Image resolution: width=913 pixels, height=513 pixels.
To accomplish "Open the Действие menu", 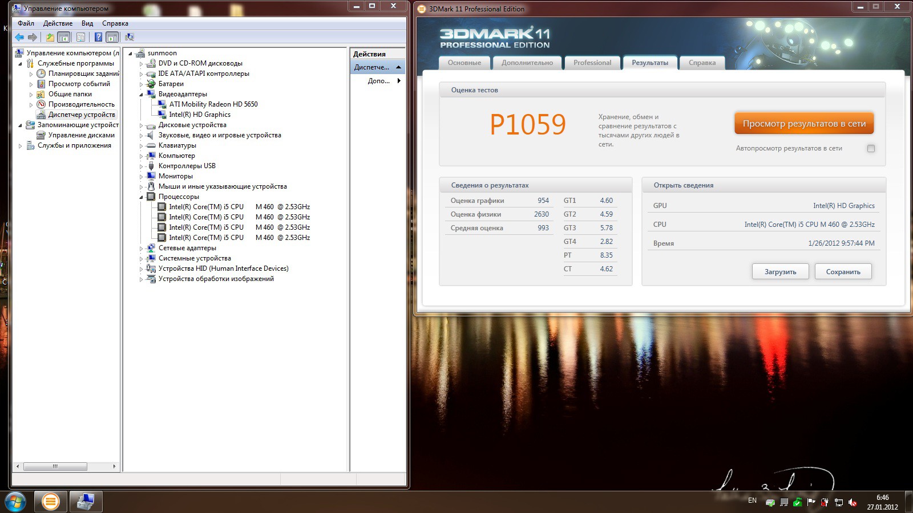I will point(58,23).
